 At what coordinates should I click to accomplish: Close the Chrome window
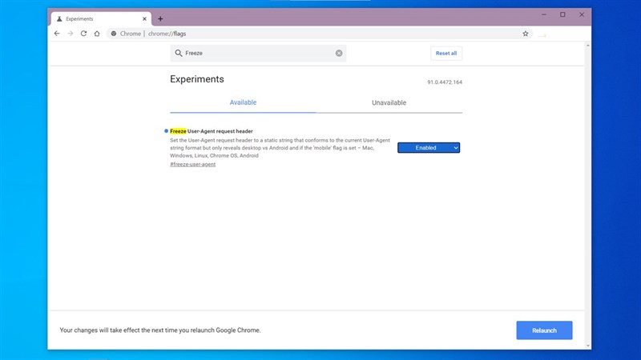[x=582, y=14]
